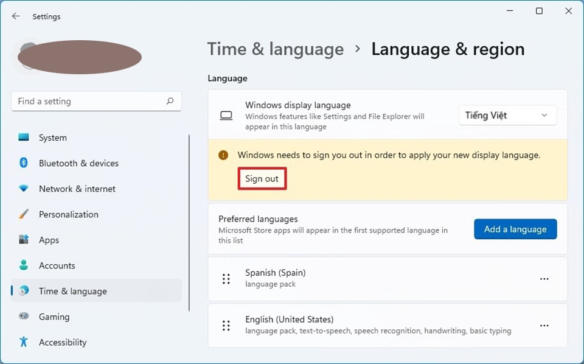Select Time & language in the sidebar

point(97,291)
